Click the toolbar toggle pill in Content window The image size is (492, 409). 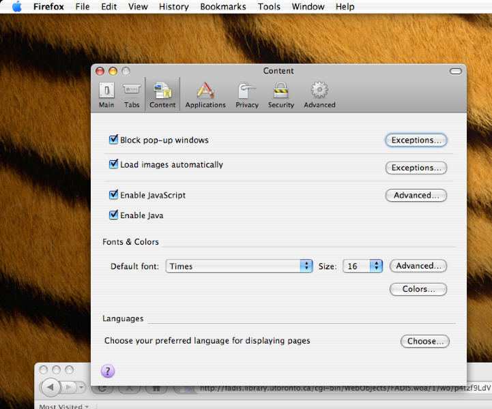click(456, 72)
